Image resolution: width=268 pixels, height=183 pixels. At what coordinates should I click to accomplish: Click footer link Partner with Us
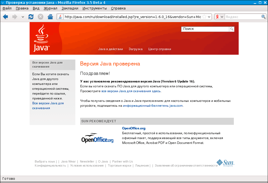coord(122,161)
